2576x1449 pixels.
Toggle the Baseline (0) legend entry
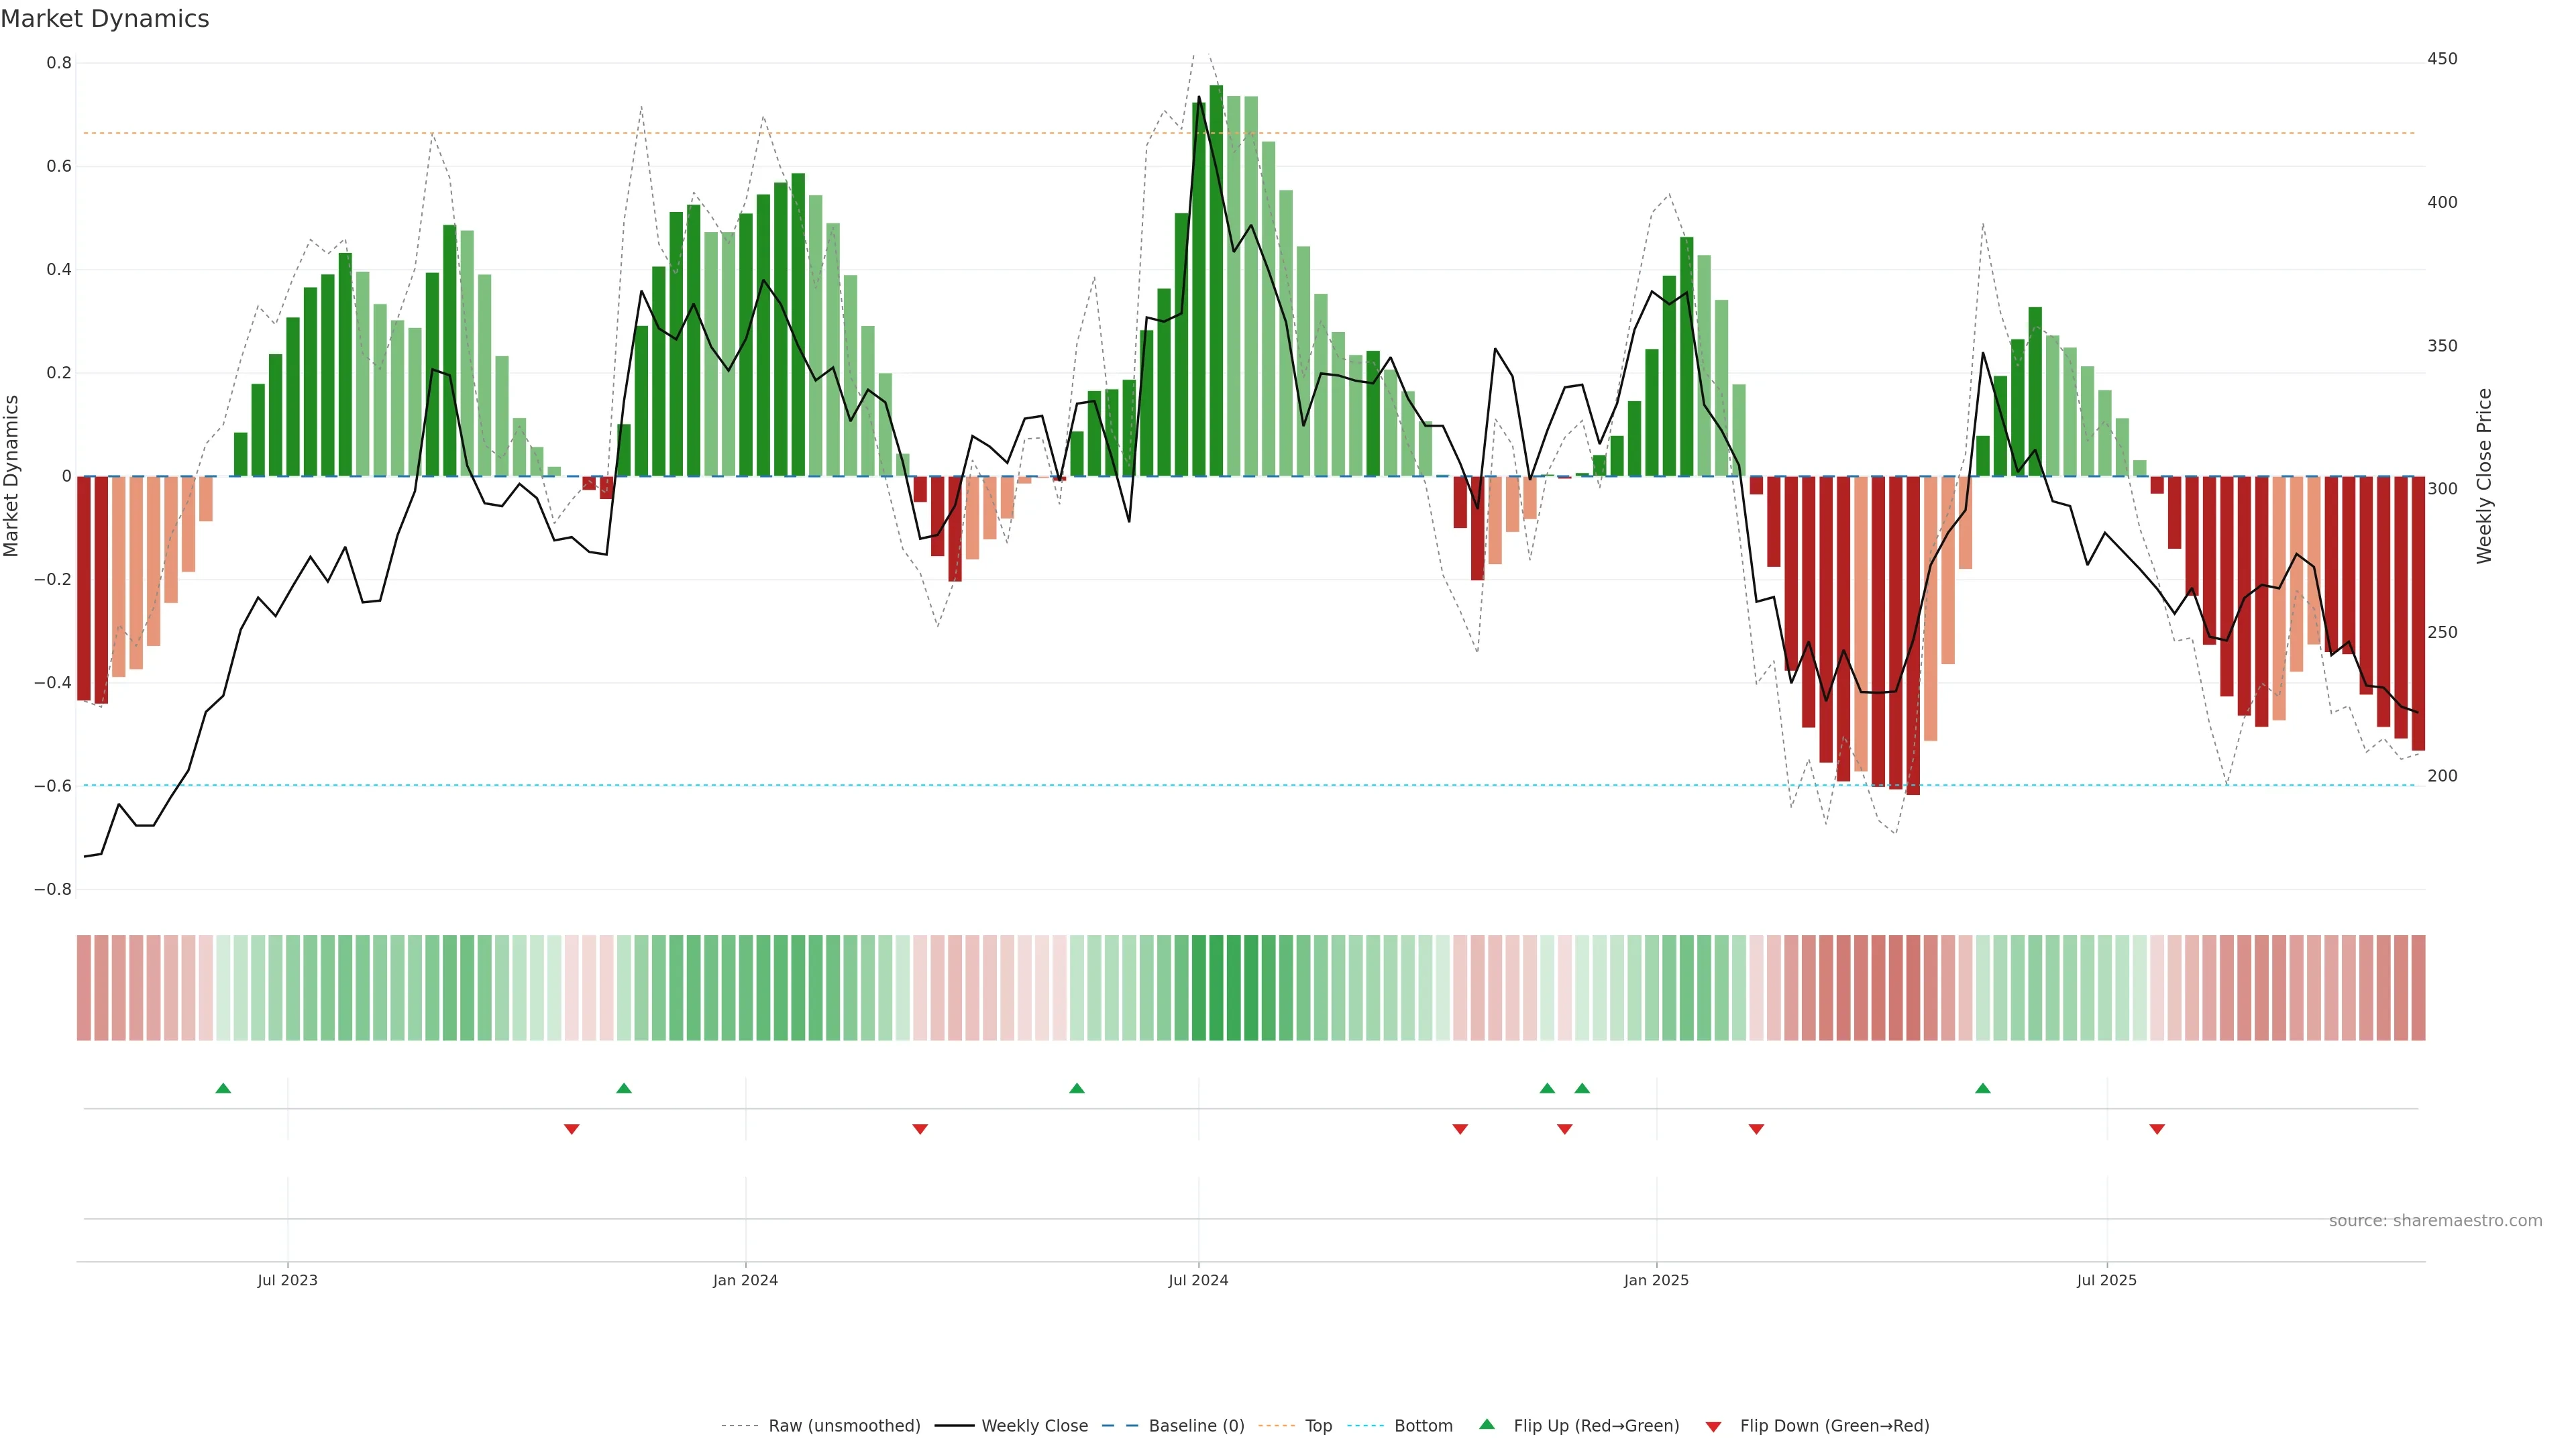(x=1196, y=1426)
